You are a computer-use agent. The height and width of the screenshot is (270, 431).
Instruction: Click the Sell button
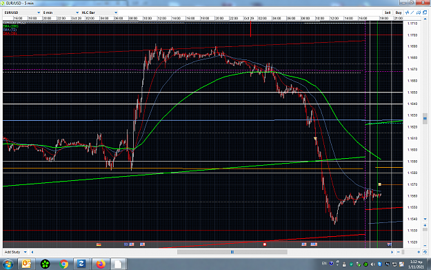(x=388, y=12)
